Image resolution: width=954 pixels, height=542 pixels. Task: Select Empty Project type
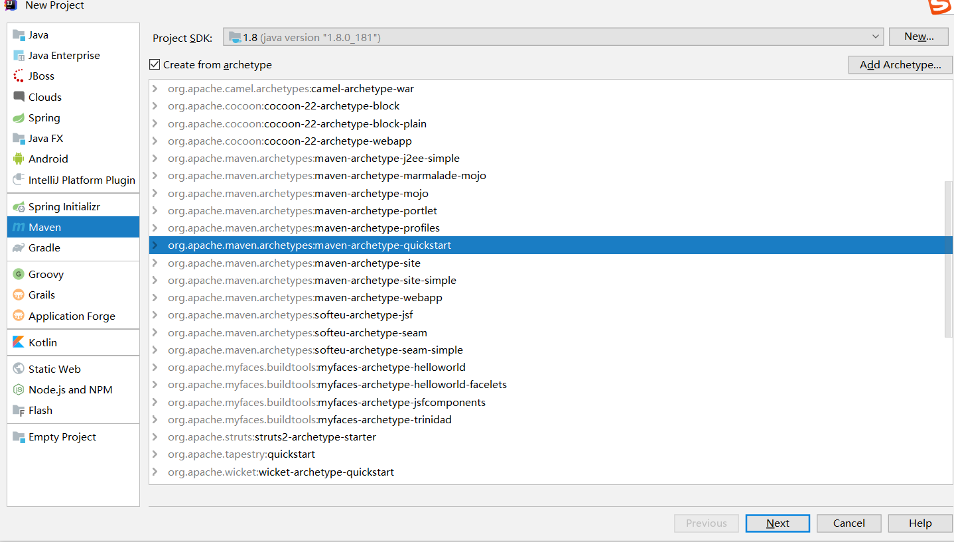click(73, 437)
